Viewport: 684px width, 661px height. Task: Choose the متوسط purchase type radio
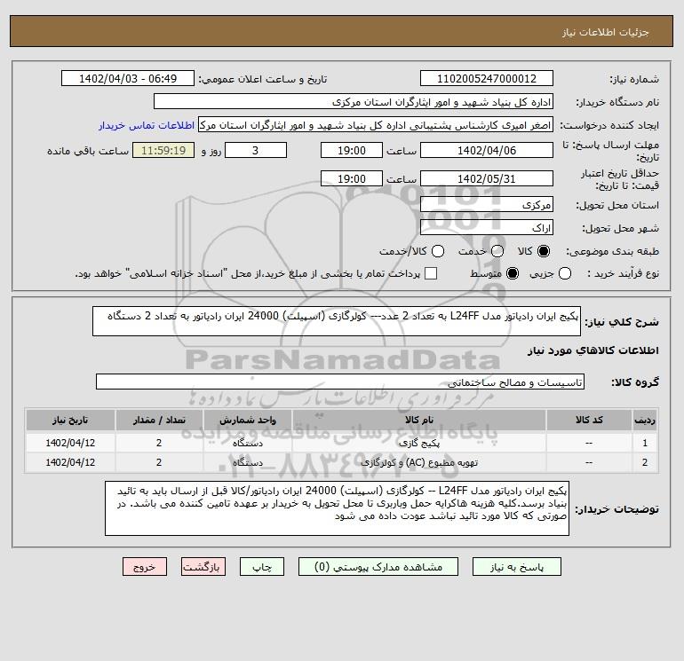pyautogui.click(x=513, y=273)
